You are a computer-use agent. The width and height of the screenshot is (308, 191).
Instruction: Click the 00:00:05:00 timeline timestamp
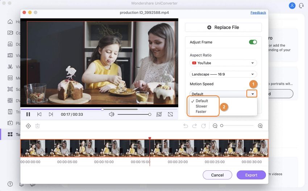coord(67,162)
